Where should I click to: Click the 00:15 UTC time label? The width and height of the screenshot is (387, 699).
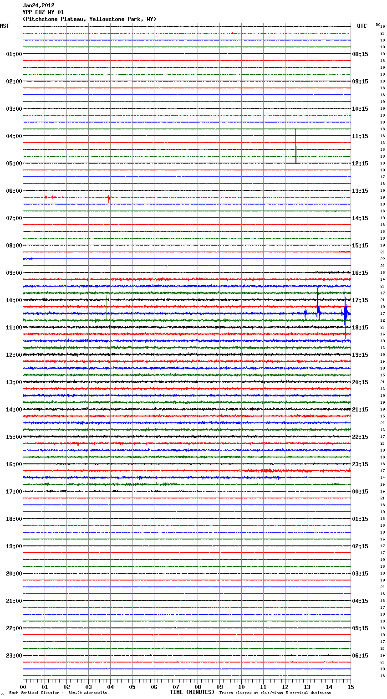pyautogui.click(x=360, y=492)
